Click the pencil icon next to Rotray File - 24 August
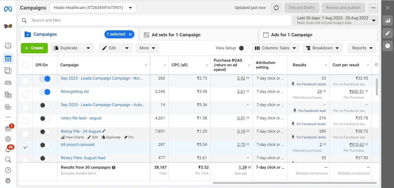Screen dimensions: 394x188 tap(104, 131)
